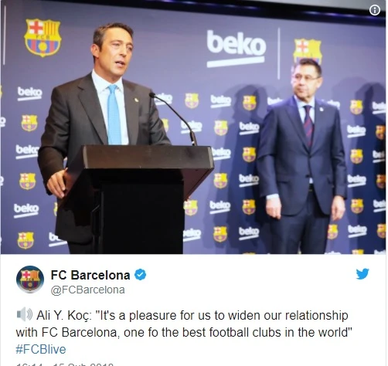Open the FC Barcelona display name link
The height and width of the screenshot is (366, 388).
90,275
